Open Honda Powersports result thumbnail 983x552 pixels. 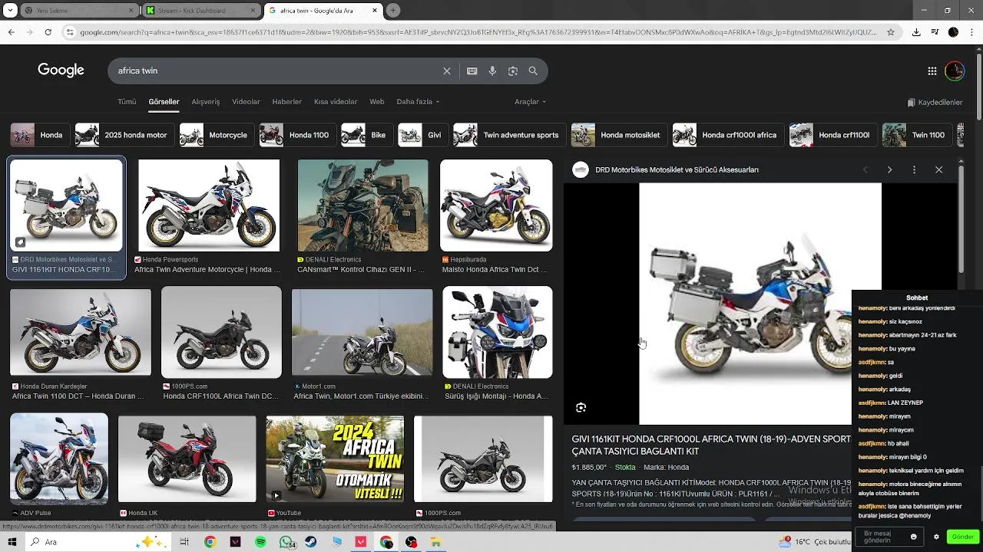coord(209,205)
